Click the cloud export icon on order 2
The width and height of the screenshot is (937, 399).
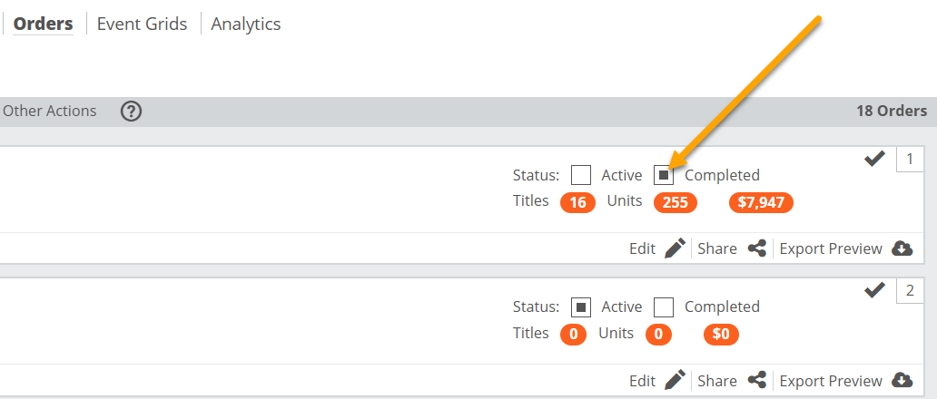tap(902, 381)
